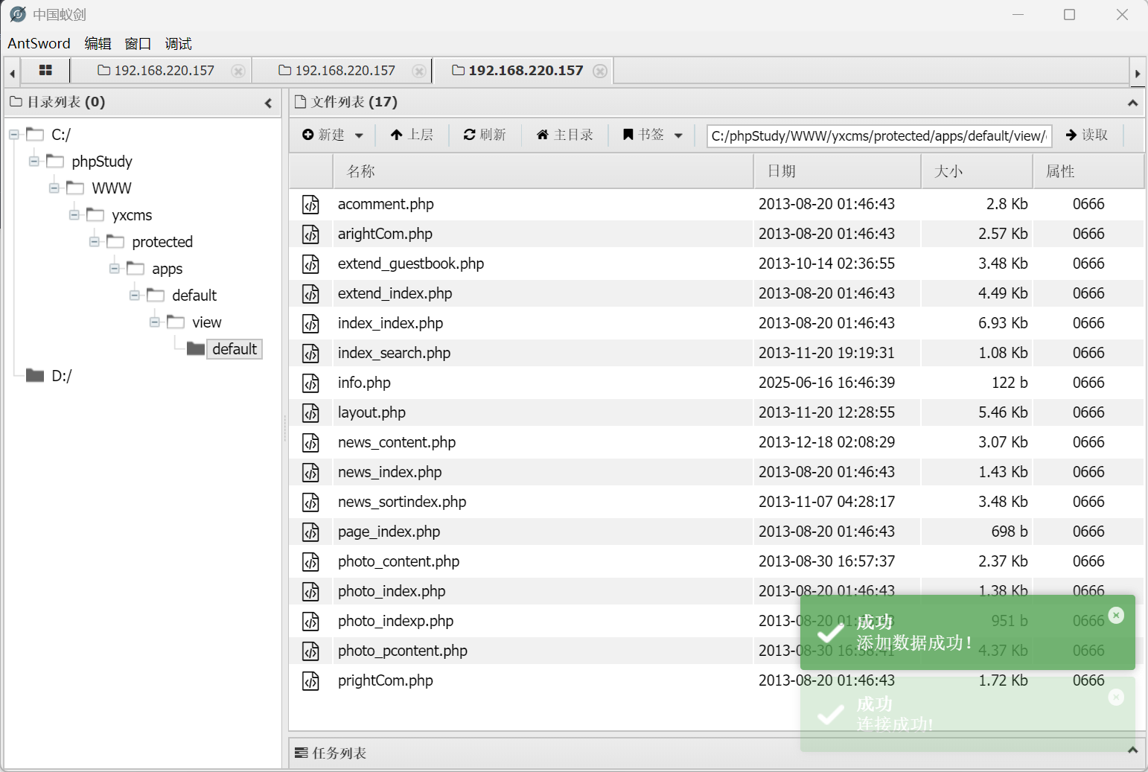Screen dimensions: 1148x772
Task: Close the active bold 192.168.220.157 tab
Action: [x=600, y=71]
